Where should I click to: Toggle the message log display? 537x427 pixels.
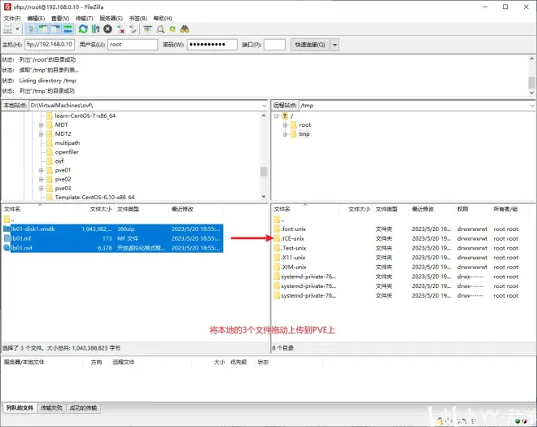coord(31,29)
